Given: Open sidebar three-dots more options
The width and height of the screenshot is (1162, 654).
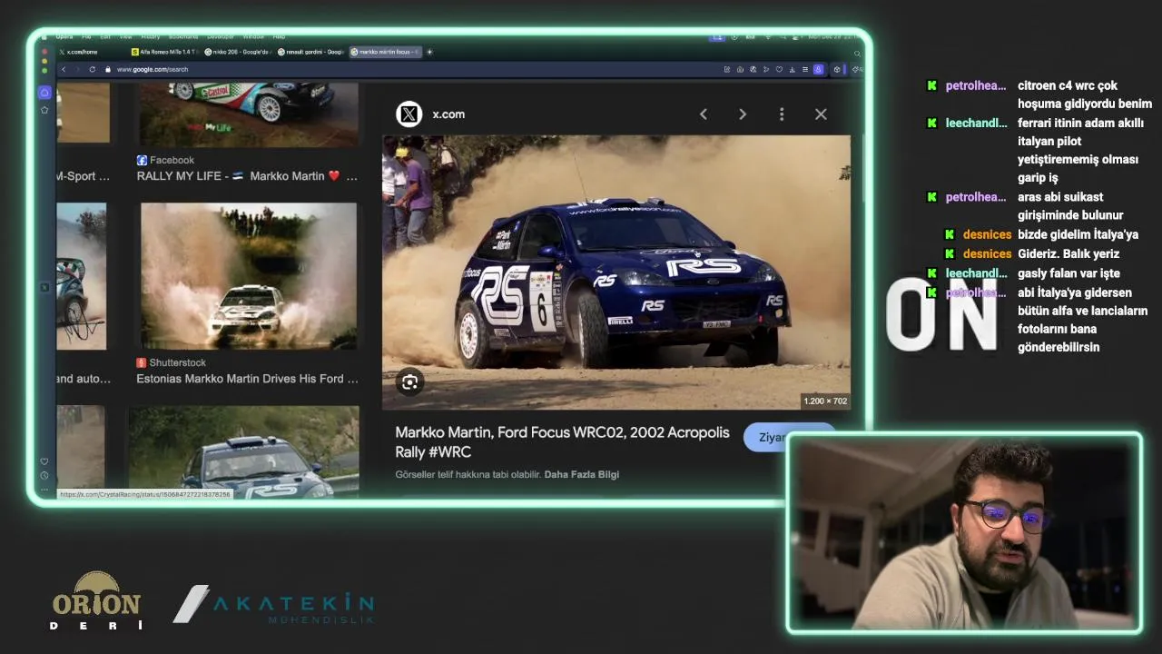Looking at the screenshot, I should tap(44, 489).
